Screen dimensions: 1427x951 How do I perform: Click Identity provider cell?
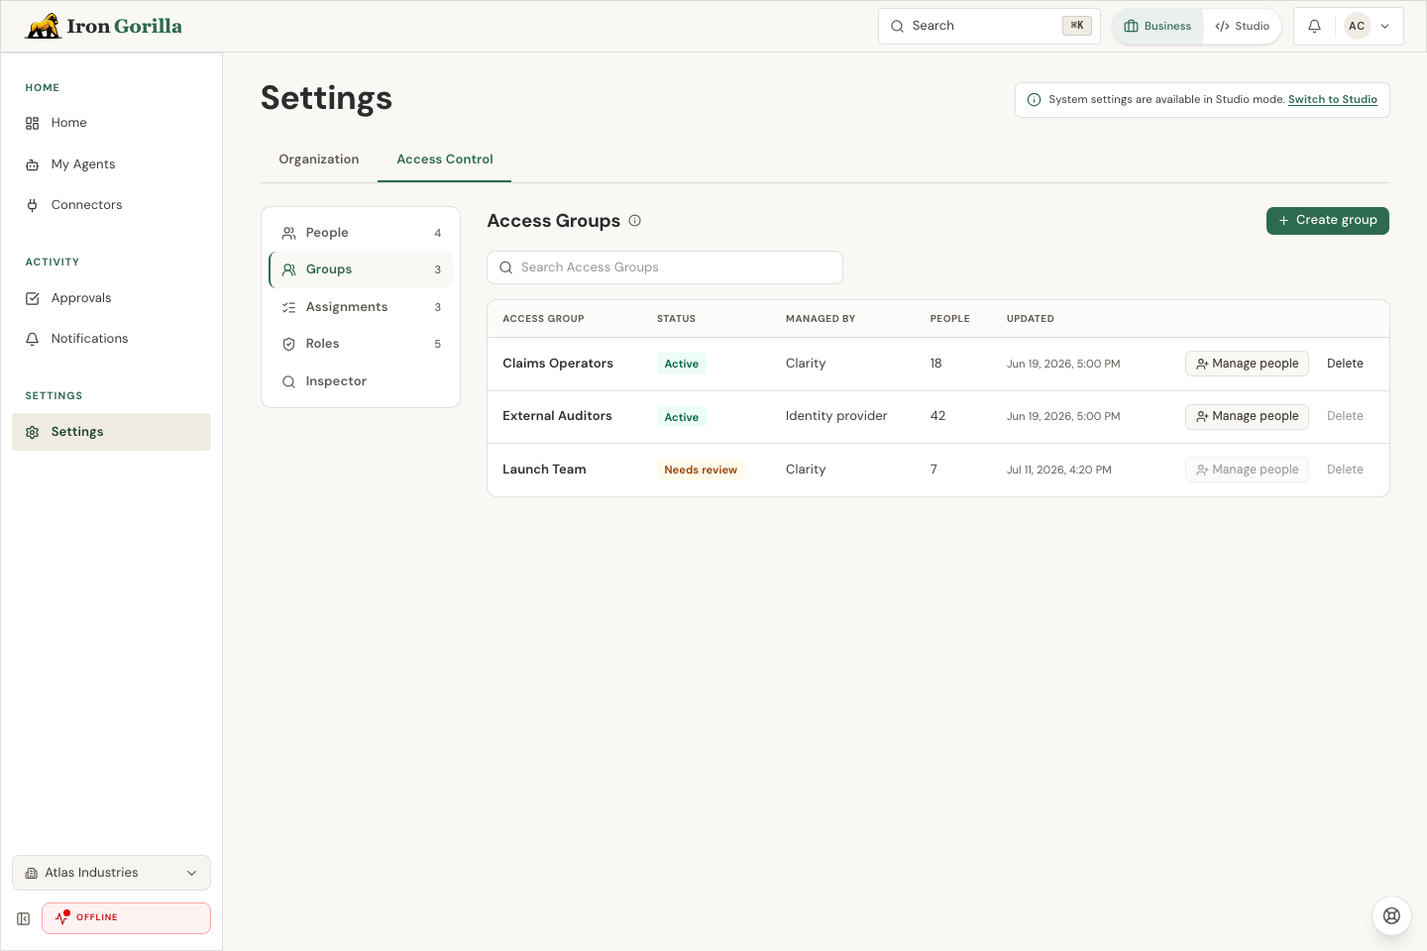pos(836,416)
